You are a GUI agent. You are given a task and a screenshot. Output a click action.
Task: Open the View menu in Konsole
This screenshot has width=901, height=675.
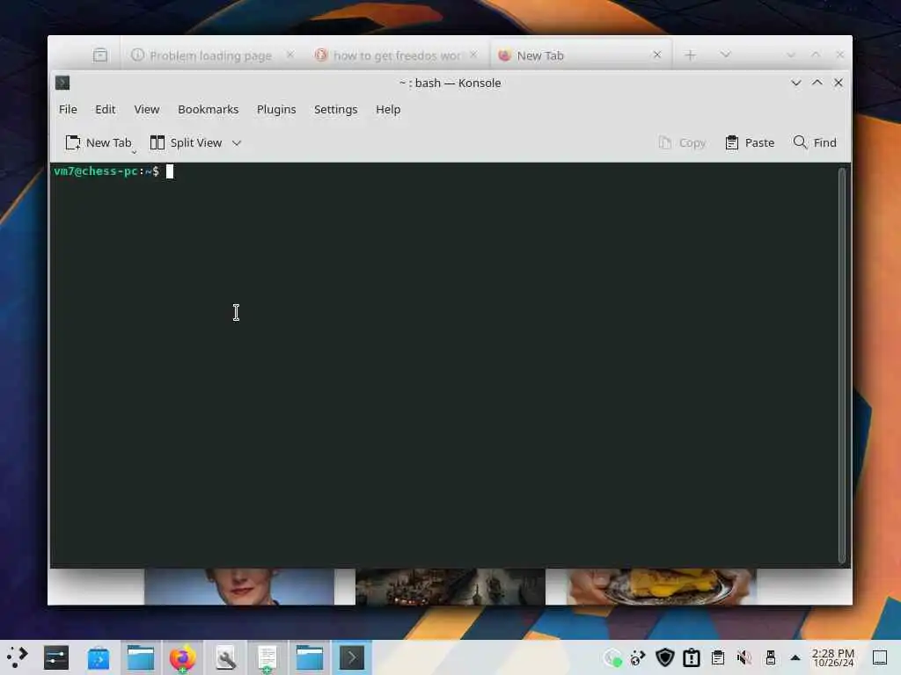click(x=147, y=109)
